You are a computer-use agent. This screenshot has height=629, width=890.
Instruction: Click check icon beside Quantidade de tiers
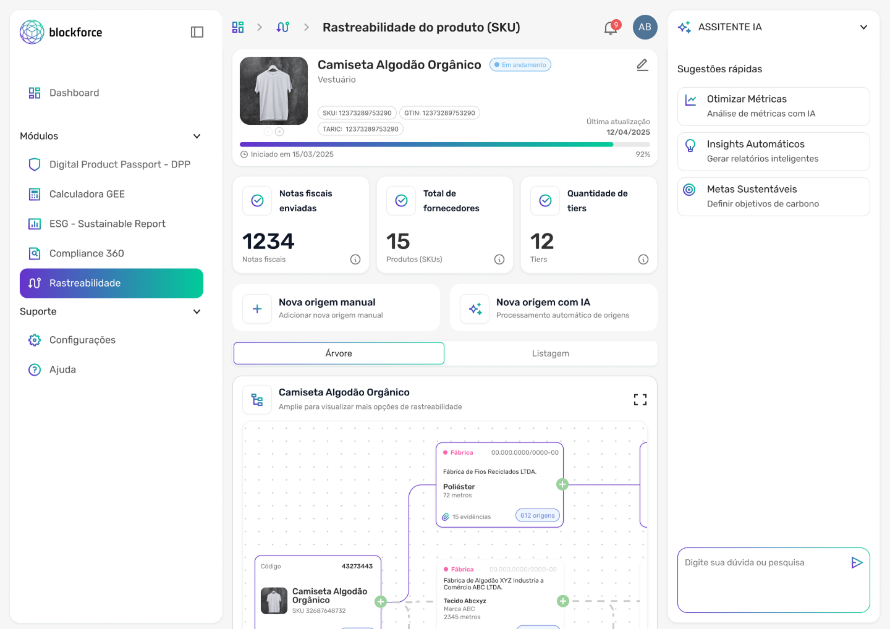click(x=545, y=201)
